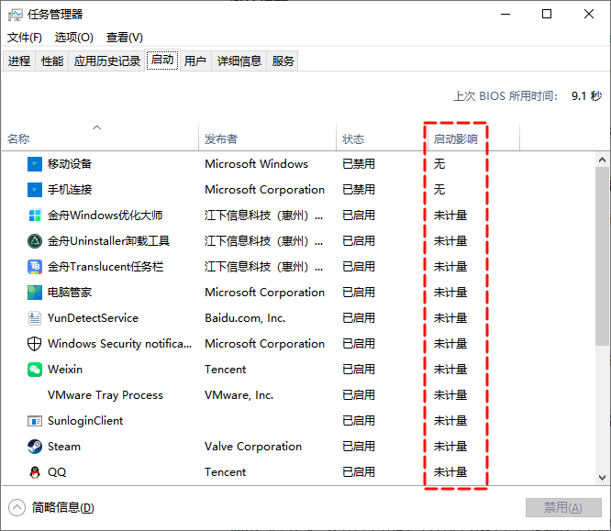Switch to the 应用历史记录 tab
The width and height of the screenshot is (611, 531).
[x=106, y=61]
